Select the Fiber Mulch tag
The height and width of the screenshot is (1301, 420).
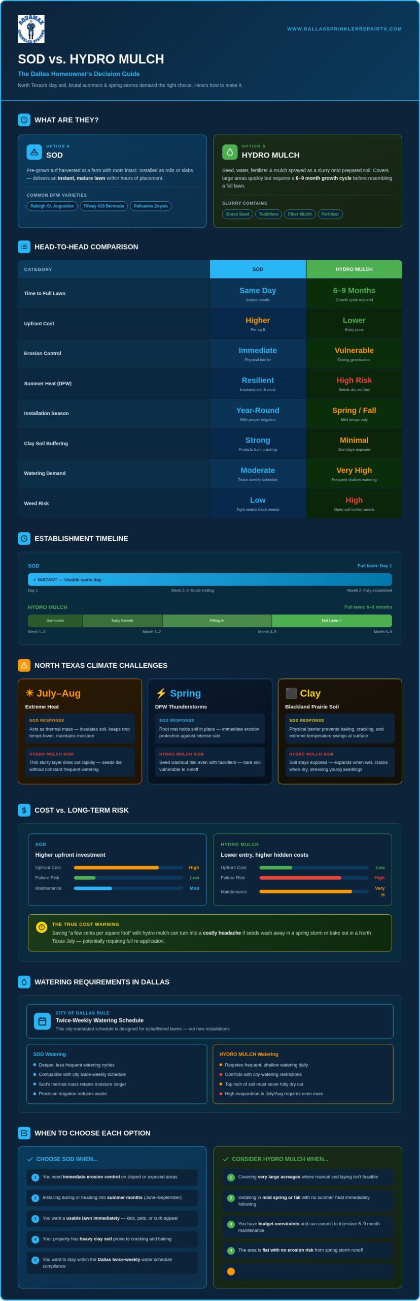pos(300,214)
